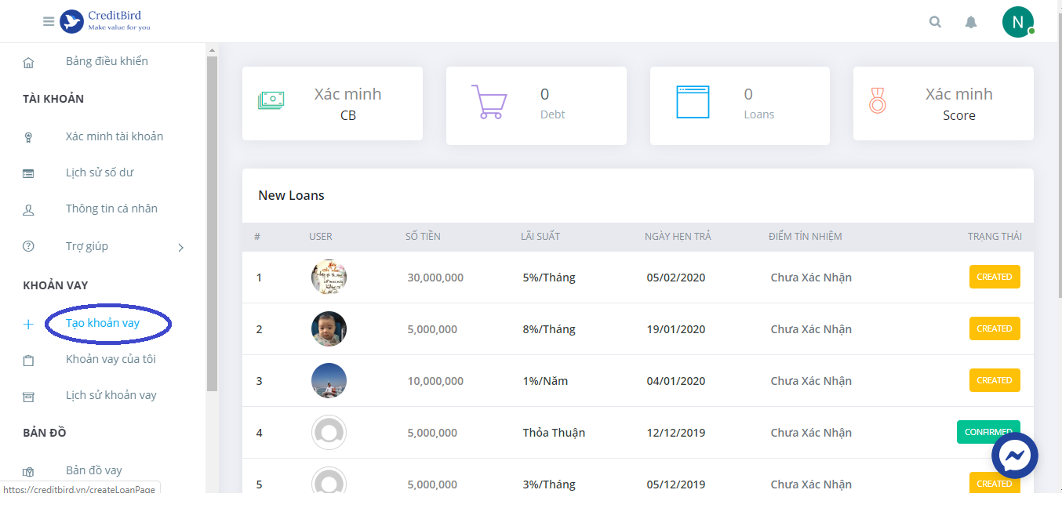The height and width of the screenshot is (508, 1062).
Task: Click the map icon for Bản đồ vay
Action: point(29,472)
